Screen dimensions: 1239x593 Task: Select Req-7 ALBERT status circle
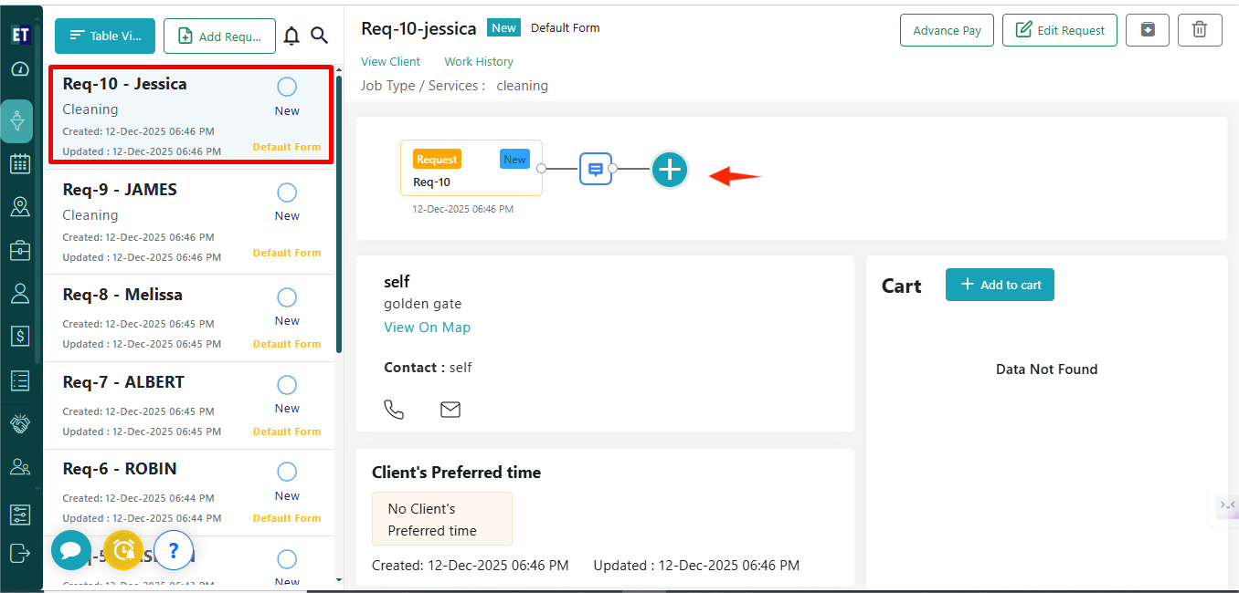pos(287,385)
